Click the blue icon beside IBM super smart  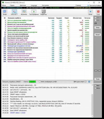click(89, 82)
